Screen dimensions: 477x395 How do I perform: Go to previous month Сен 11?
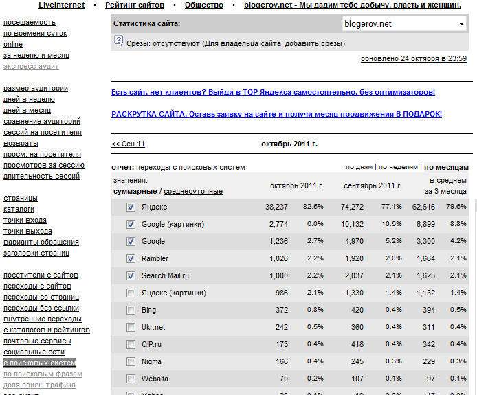click(128, 144)
